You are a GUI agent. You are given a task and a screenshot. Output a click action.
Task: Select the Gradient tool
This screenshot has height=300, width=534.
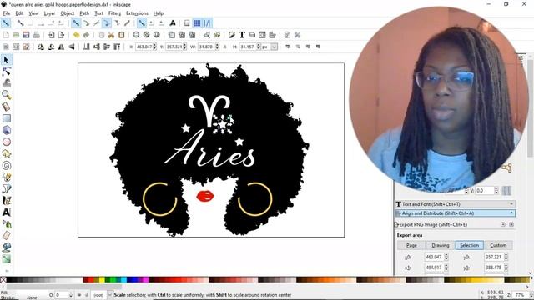[6, 259]
